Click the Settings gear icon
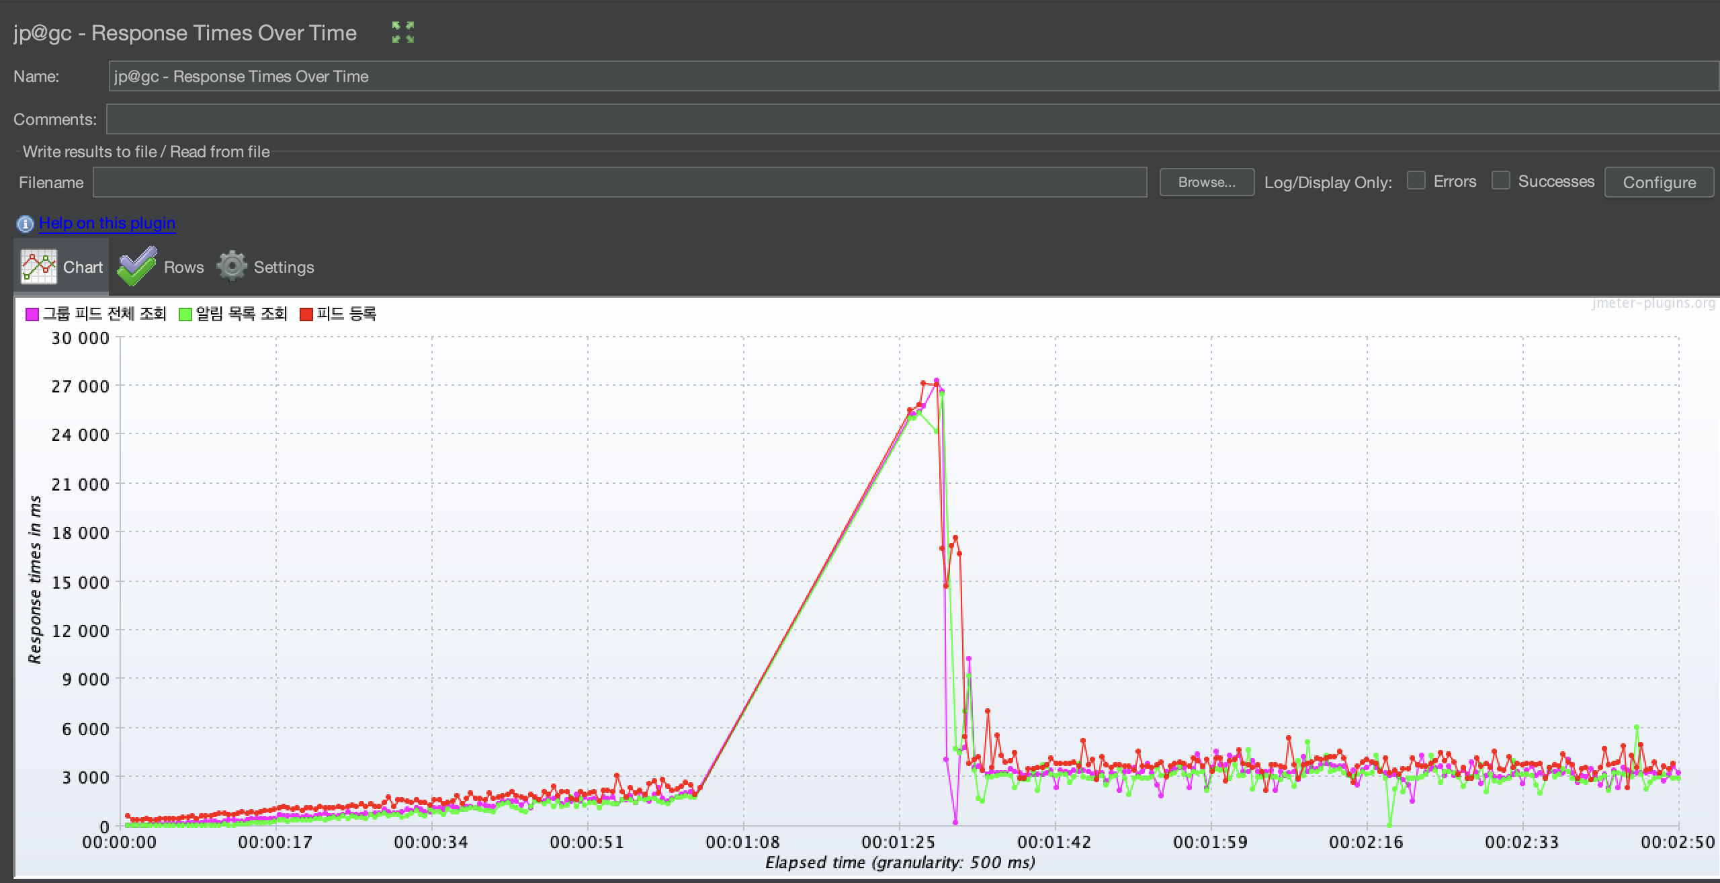The width and height of the screenshot is (1720, 883). 232,266
